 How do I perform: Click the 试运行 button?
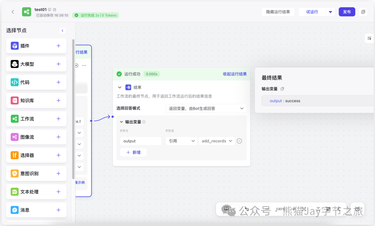click(x=312, y=12)
